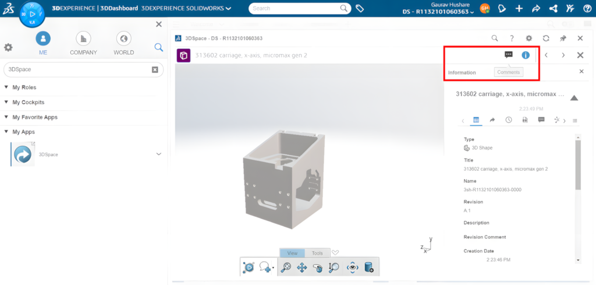The width and height of the screenshot is (596, 285).
Task: Open 3DSpace widget preferences gear
Action: coord(528,38)
